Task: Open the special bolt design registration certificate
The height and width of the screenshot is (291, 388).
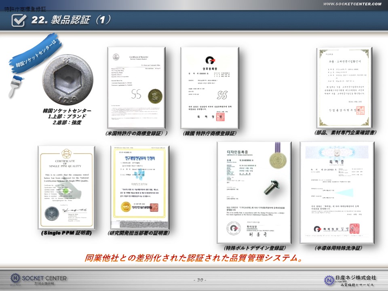Action: [x=254, y=192]
